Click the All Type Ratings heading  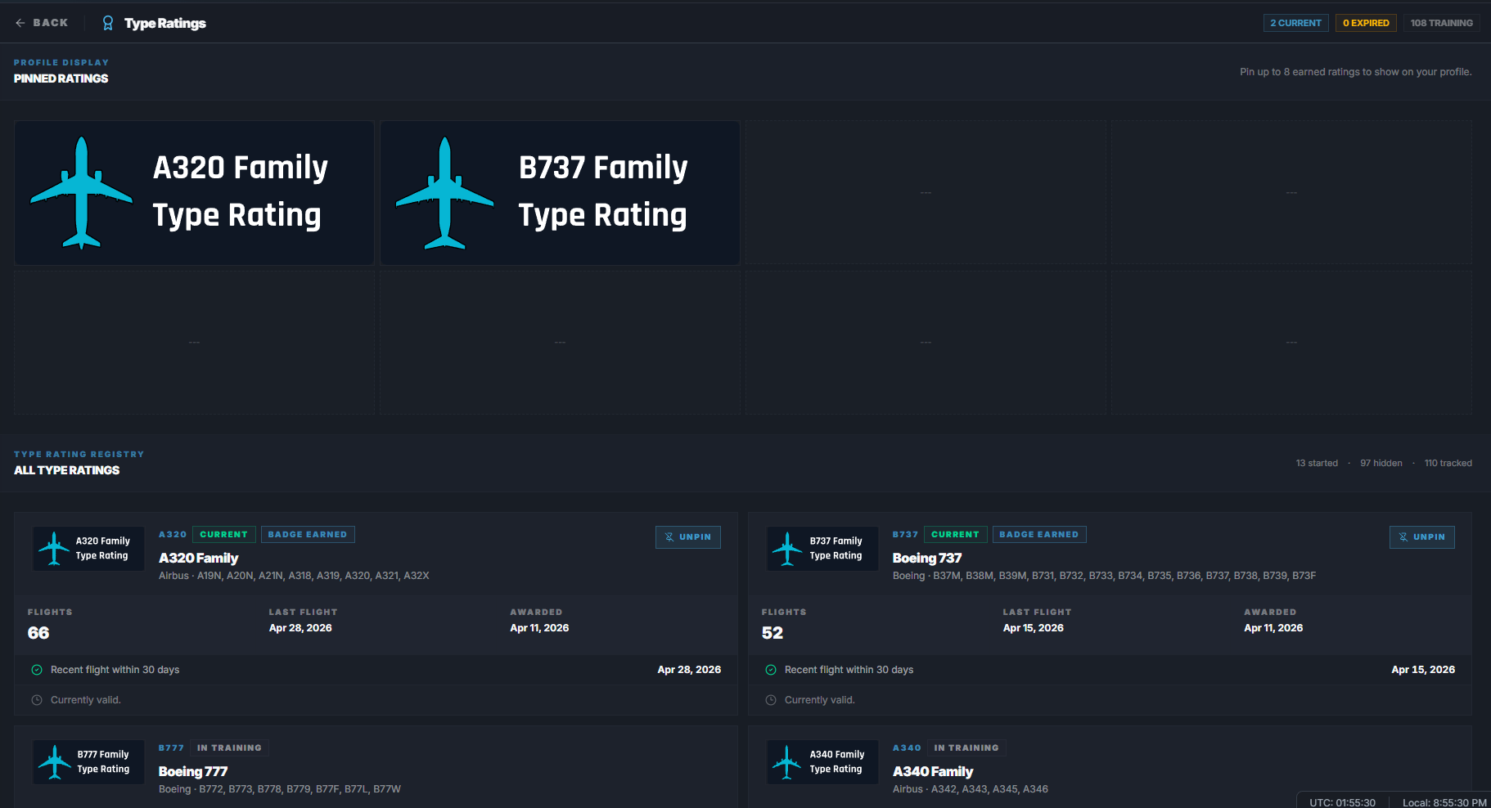pos(67,470)
